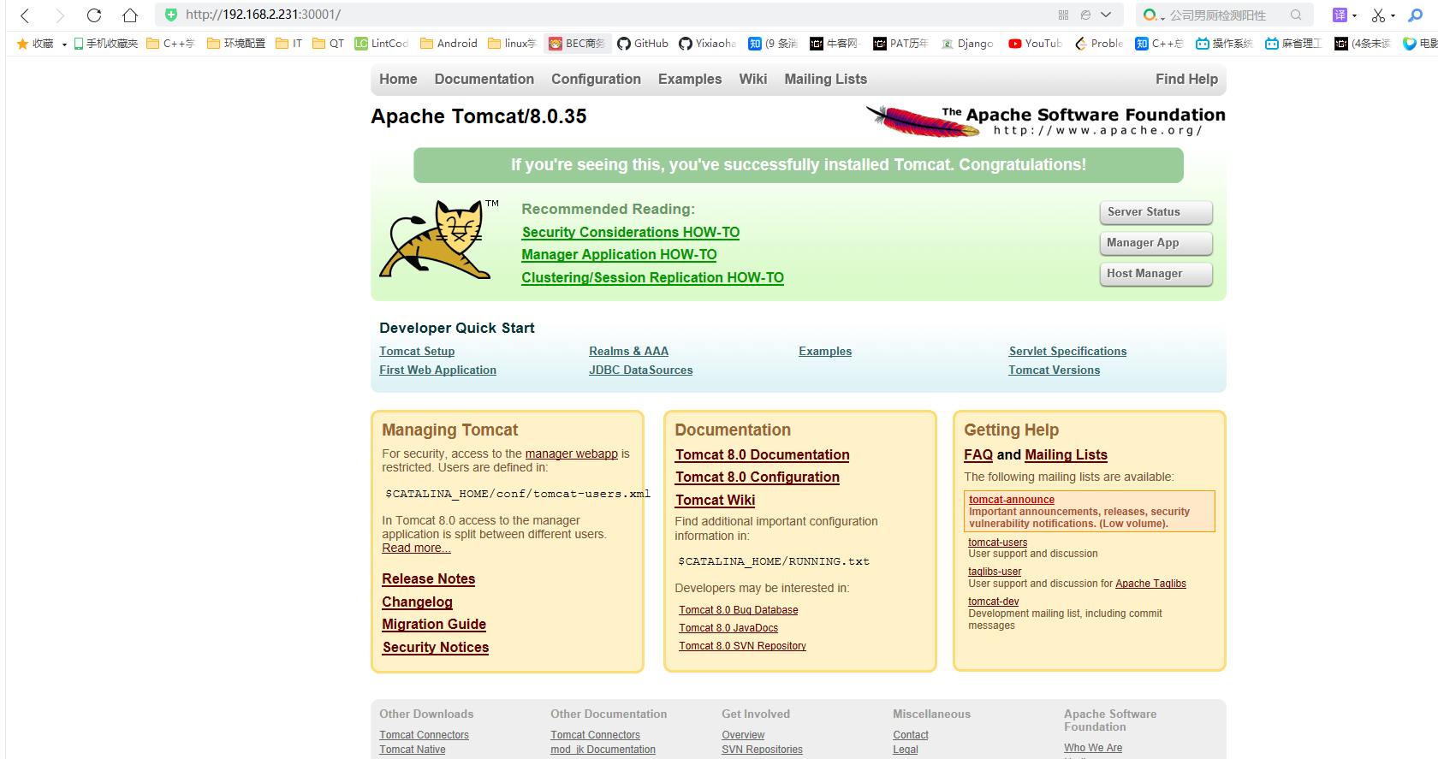Open the Problems bookmark
Image resolution: width=1438 pixels, height=759 pixels.
point(1099,44)
